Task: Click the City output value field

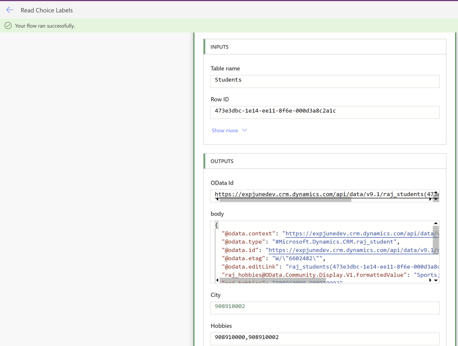Action: [325, 308]
